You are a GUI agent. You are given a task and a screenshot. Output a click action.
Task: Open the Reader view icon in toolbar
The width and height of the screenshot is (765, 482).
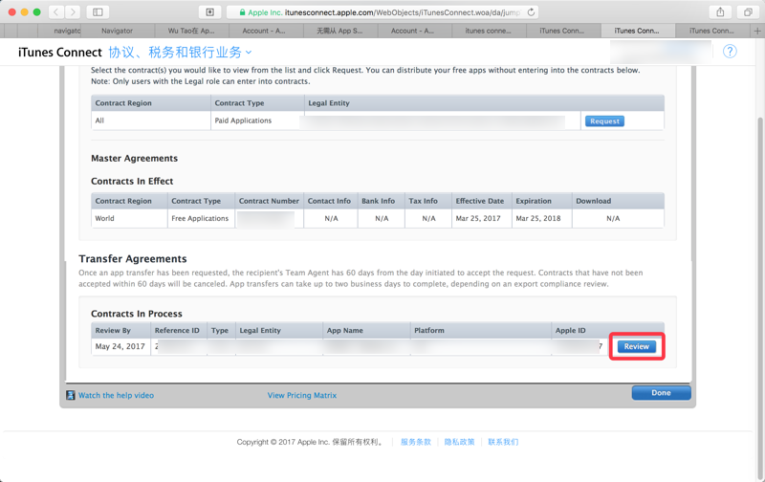[209, 12]
